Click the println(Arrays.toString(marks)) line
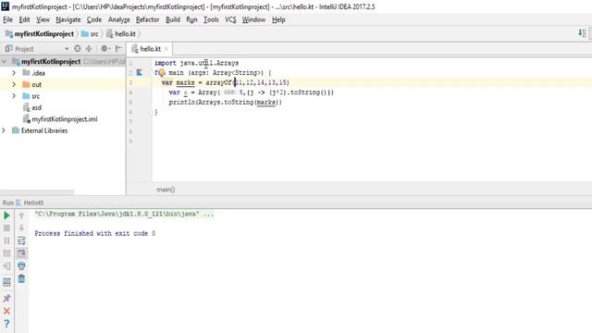The image size is (592, 333). click(x=226, y=103)
